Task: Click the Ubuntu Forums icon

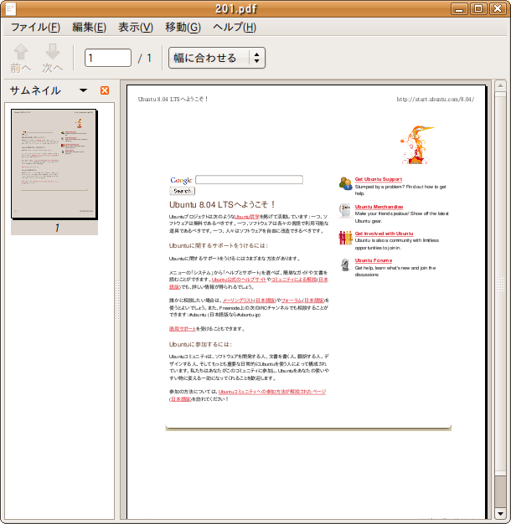Action: pyautogui.click(x=345, y=265)
